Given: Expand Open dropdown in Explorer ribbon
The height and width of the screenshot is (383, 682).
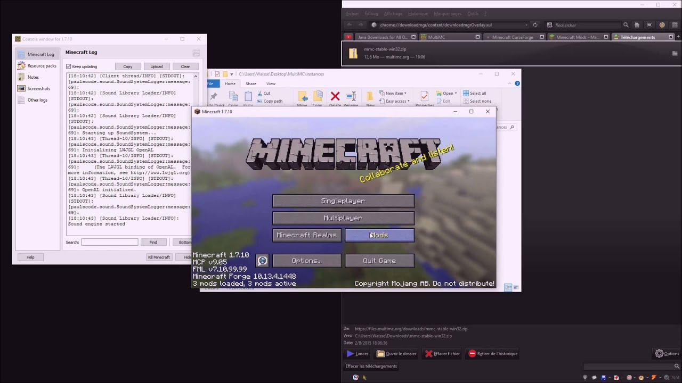Looking at the screenshot, I should coord(446,93).
